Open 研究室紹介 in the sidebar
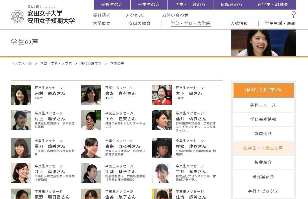 (x=263, y=177)
